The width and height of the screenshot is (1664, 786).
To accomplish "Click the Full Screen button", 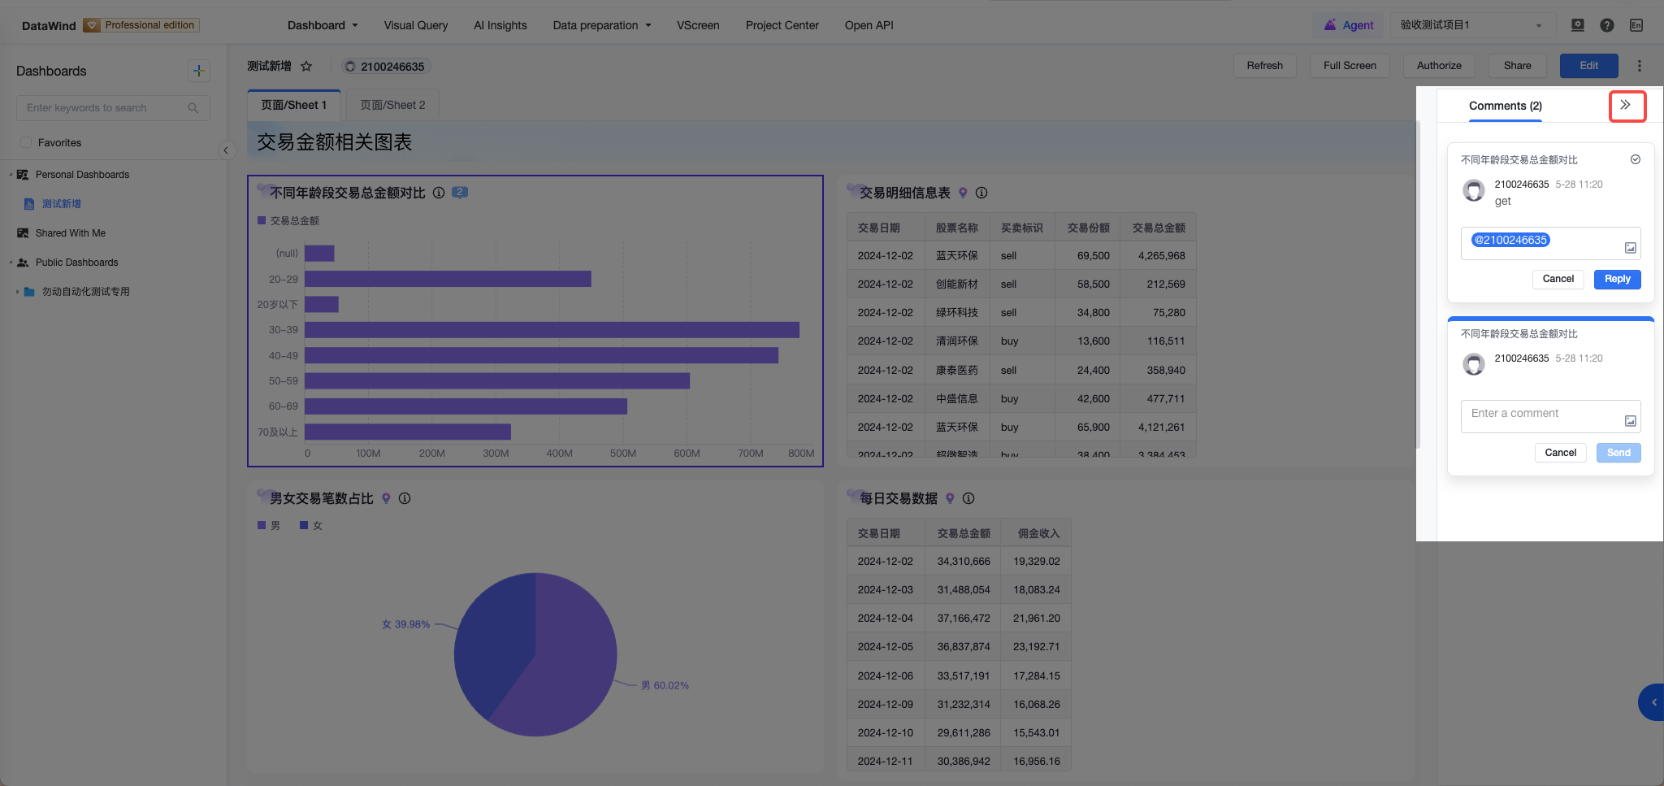I will click(1350, 66).
